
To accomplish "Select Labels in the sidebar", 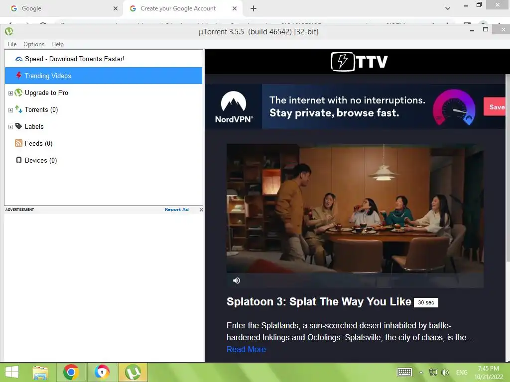I will pyautogui.click(x=34, y=127).
